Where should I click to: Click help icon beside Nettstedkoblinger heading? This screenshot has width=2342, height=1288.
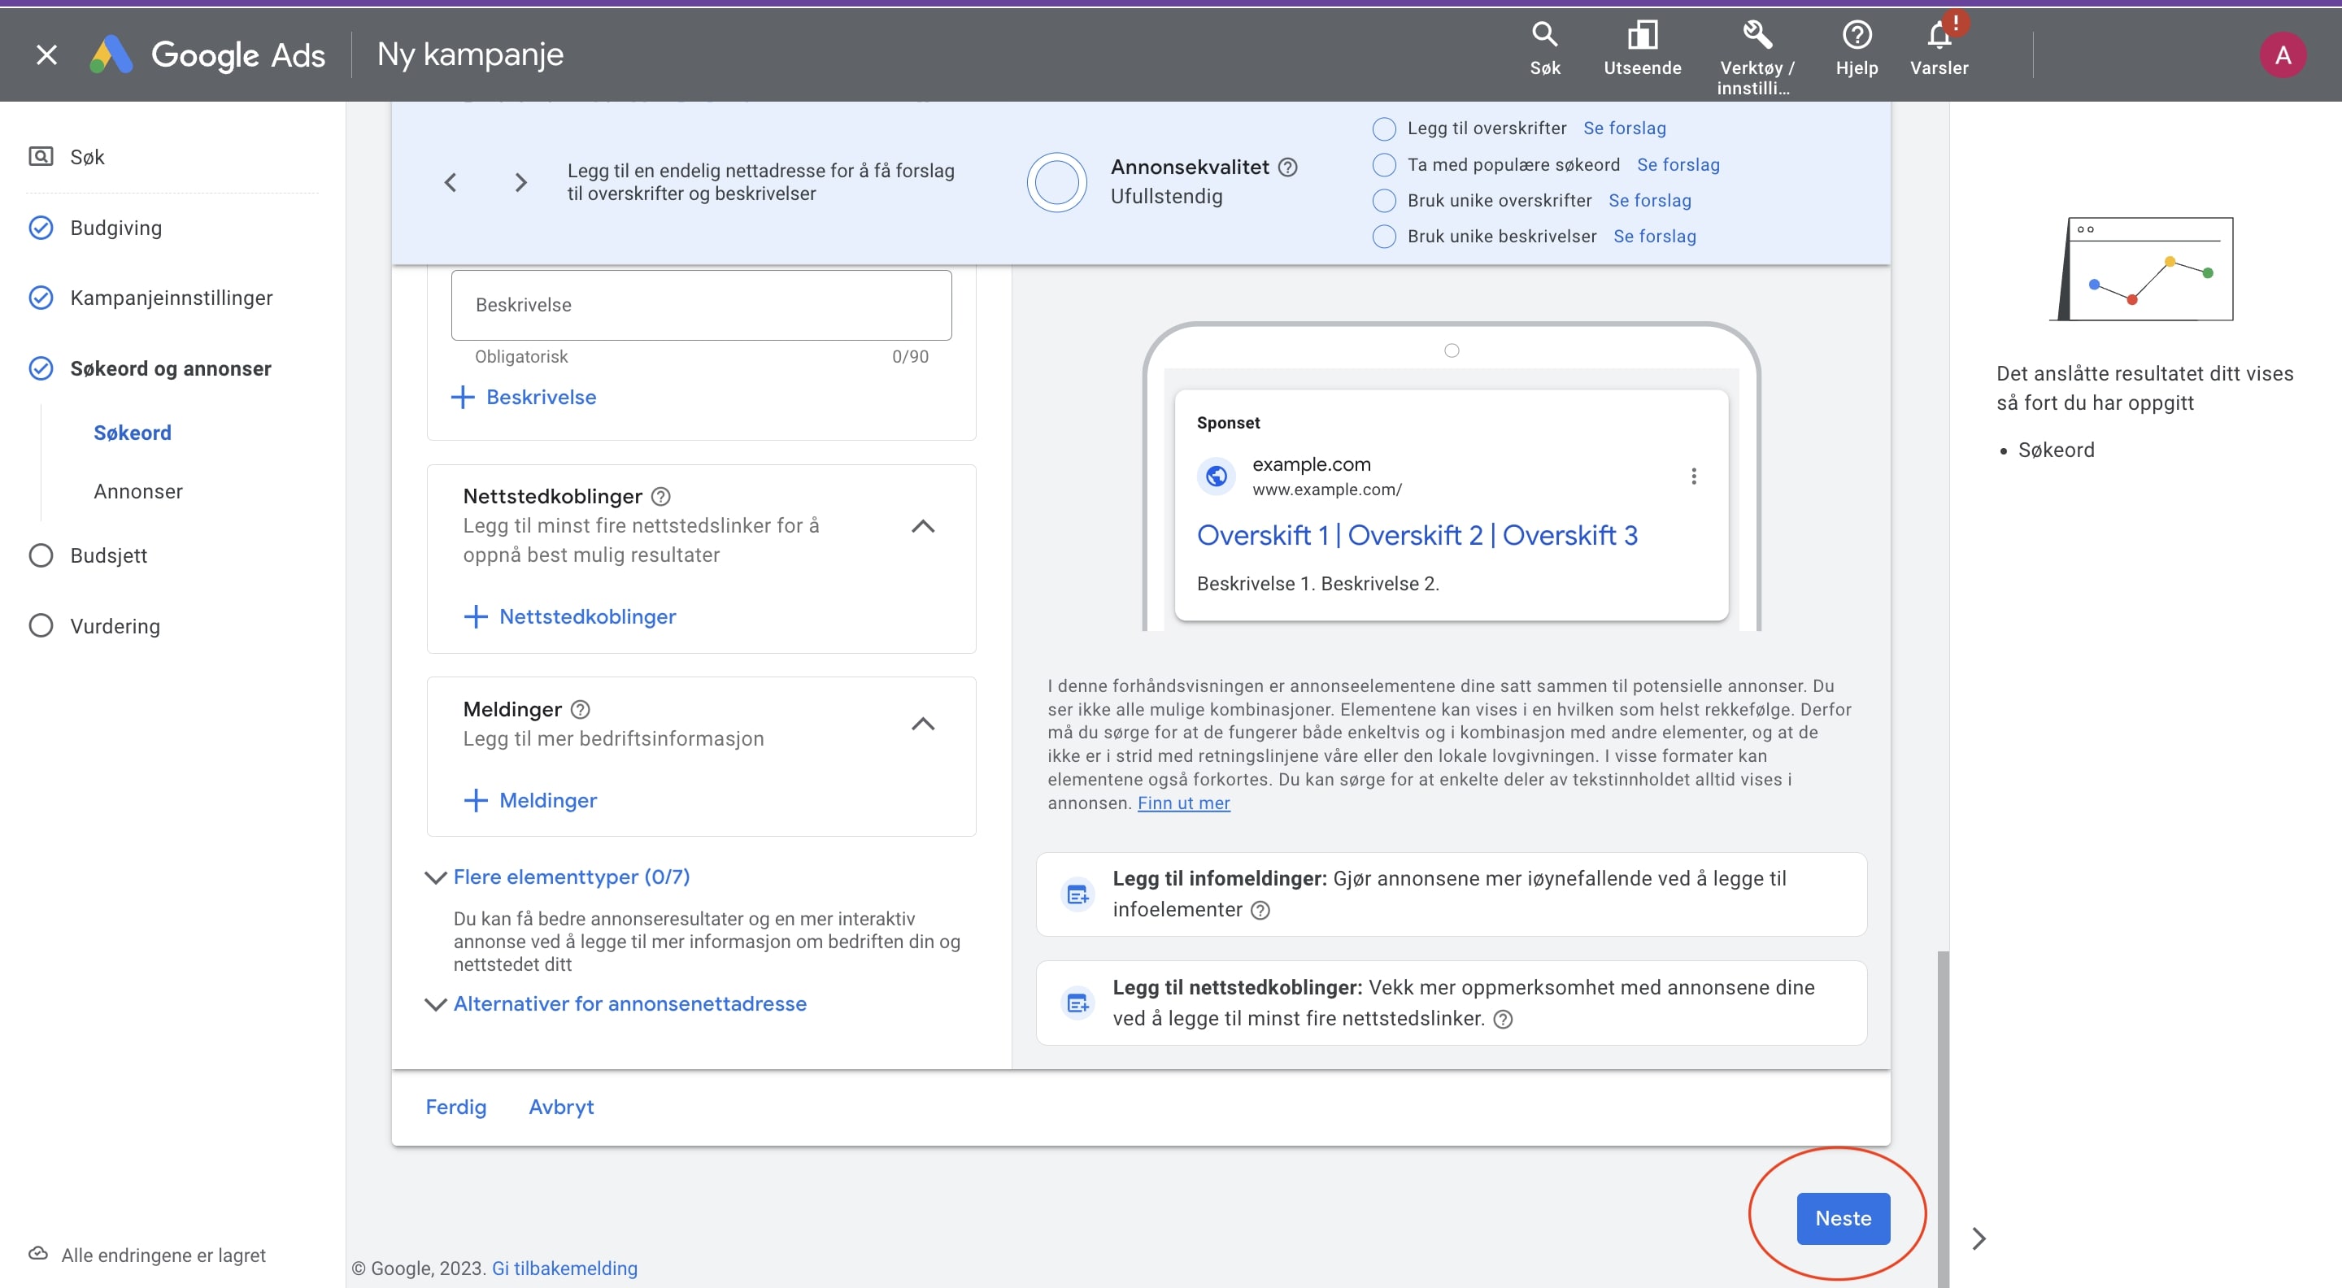(661, 496)
